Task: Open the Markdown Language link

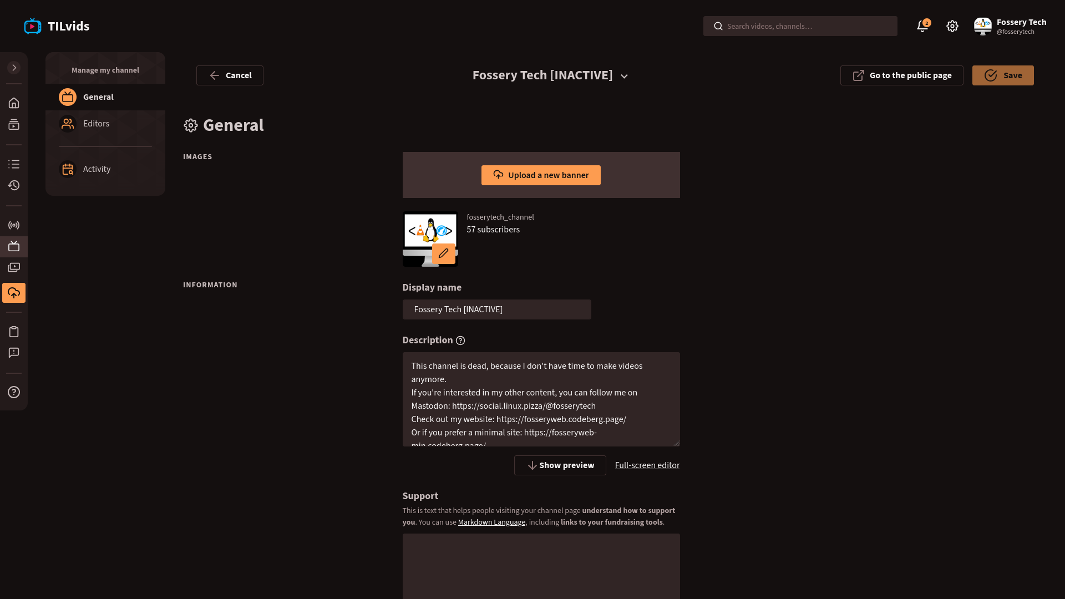Action: 491,522
